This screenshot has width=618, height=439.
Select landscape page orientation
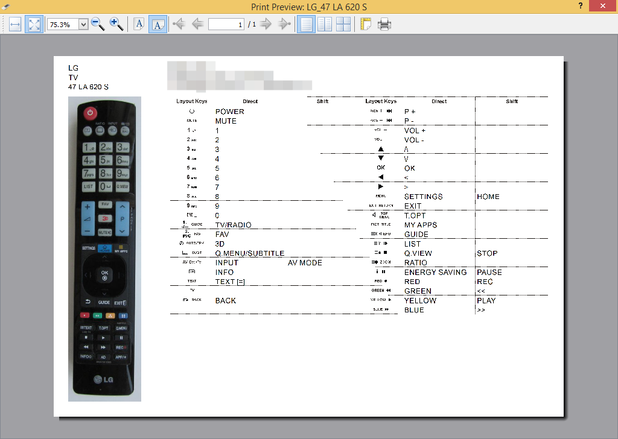[x=158, y=24]
